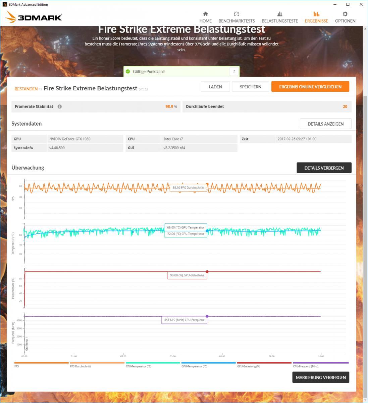Click the CPU-Frequenz chart marker dot
This screenshot has height=403, width=368.
[207, 316]
